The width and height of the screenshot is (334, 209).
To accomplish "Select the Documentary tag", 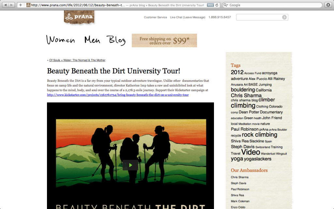I will [x=271, y=112].
